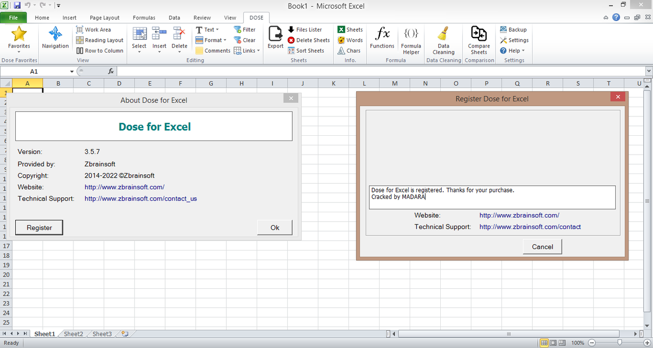Click the Chars count tool
Image resolution: width=653 pixels, height=348 pixels.
point(349,51)
